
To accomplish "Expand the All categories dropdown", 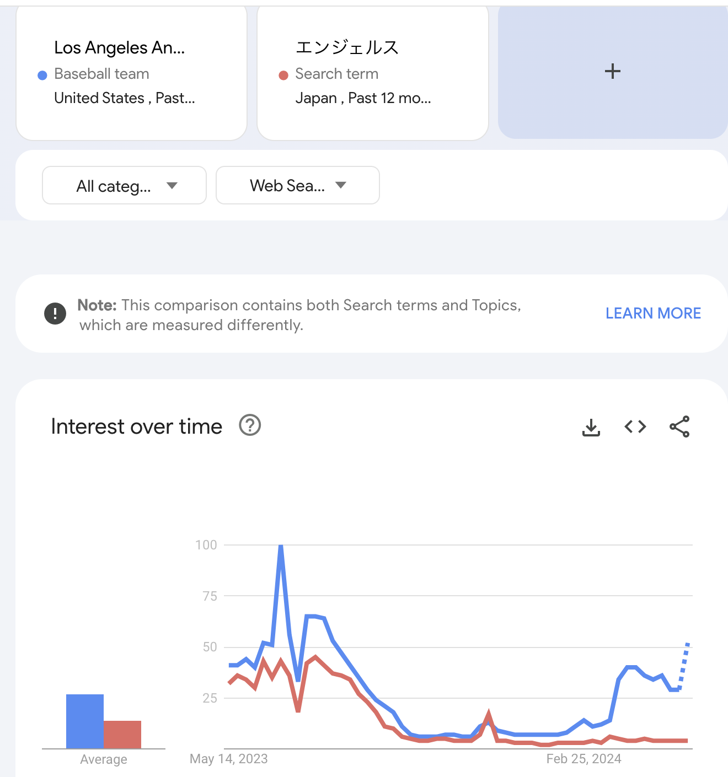I will [x=124, y=186].
